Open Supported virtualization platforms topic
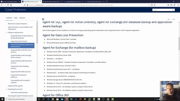The image size is (180, 101). [x=19, y=76]
